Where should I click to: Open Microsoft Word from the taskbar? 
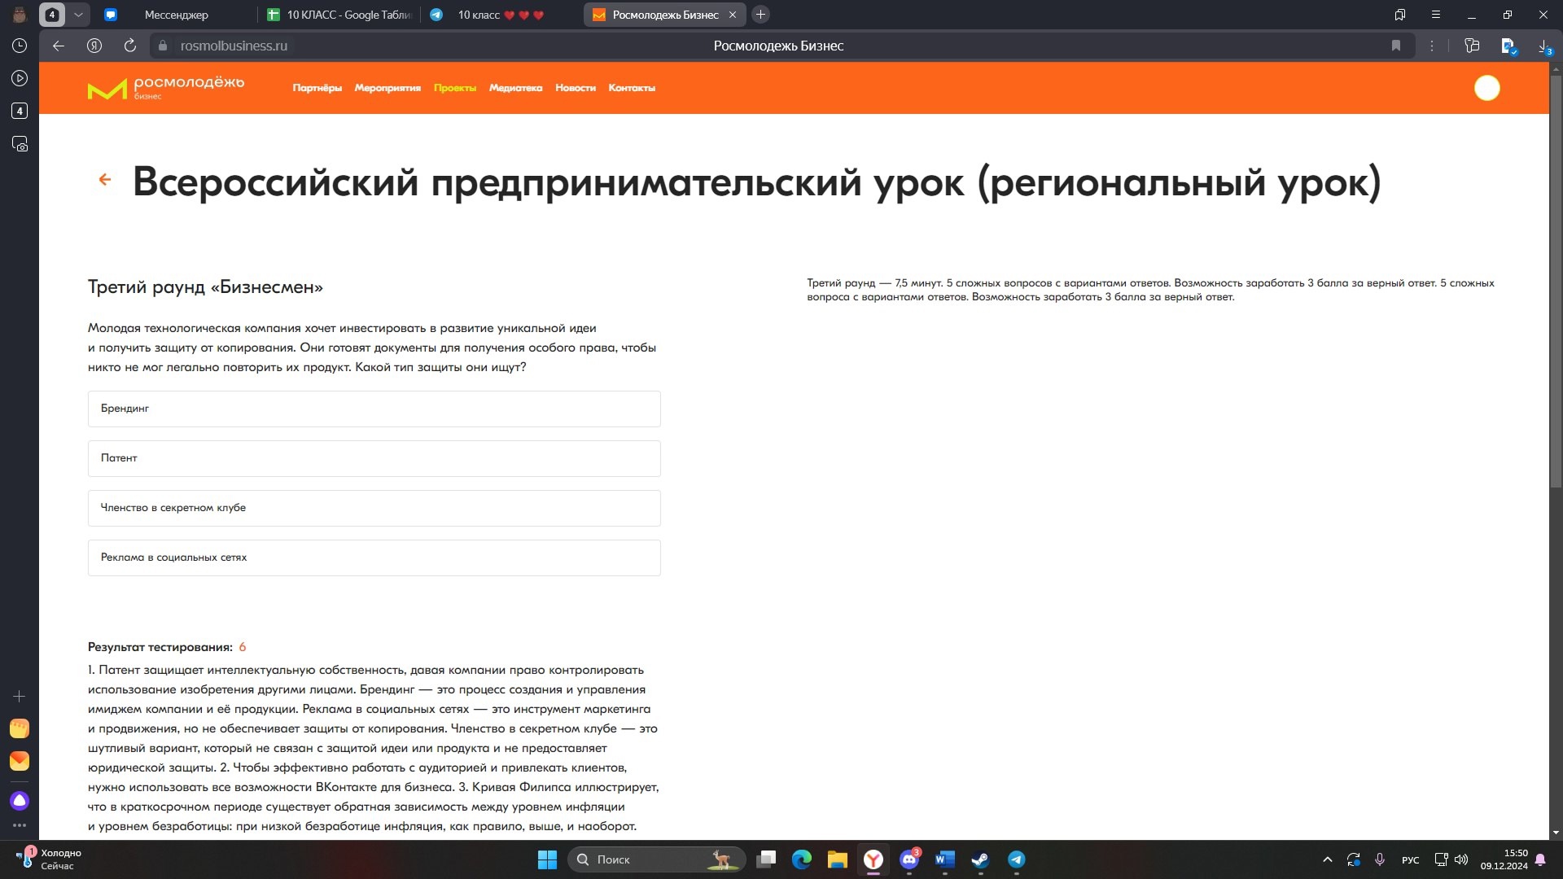944,859
